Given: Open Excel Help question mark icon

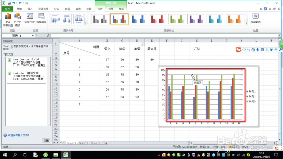Looking at the screenshot, I should (x=265, y=9).
